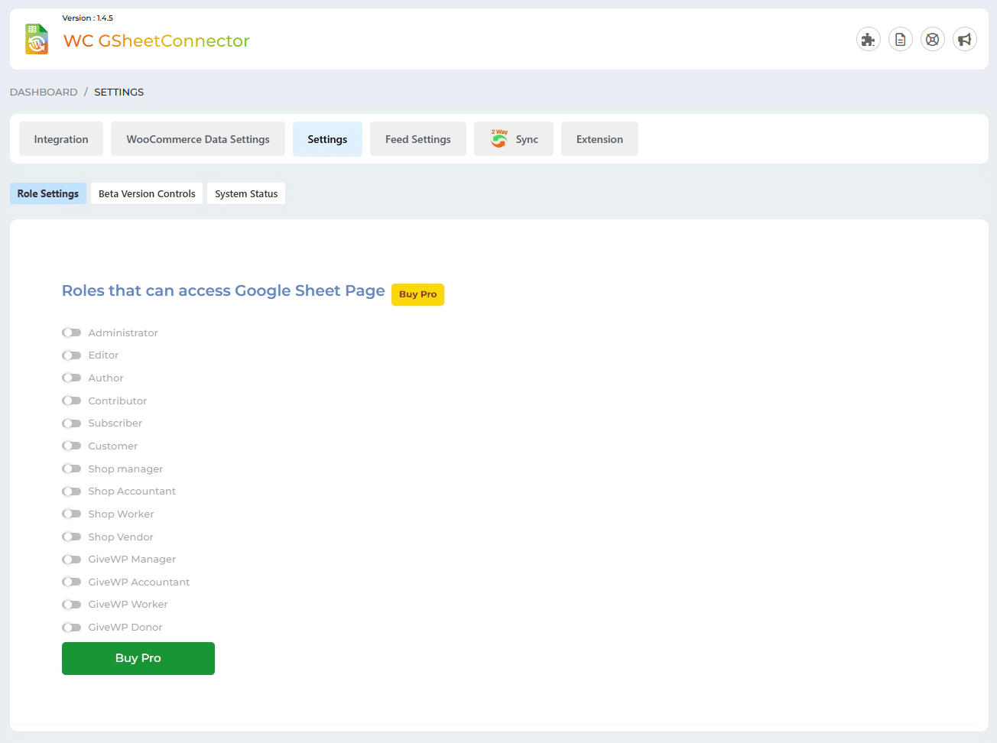Click the megaphone announcements icon

pyautogui.click(x=964, y=40)
